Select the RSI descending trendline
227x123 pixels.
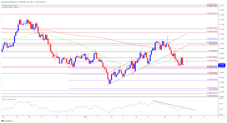pos(174,105)
